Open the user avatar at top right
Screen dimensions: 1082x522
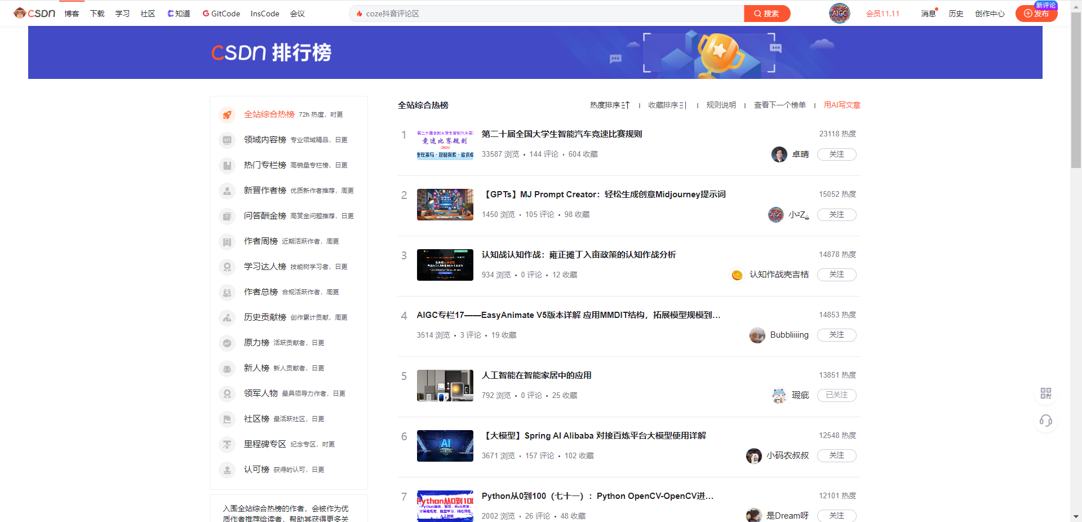(x=839, y=13)
